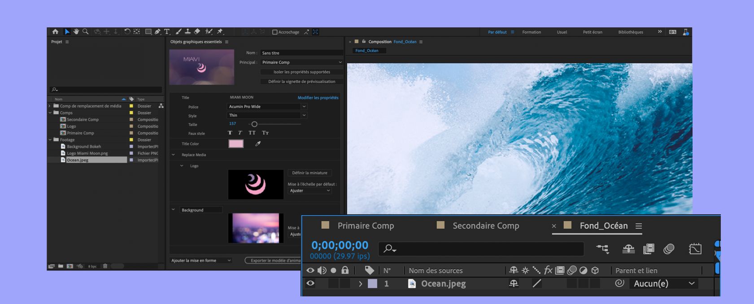Screen dimensions: 754x304
Task: Click Modifier les propriétés link
Action: click(318, 98)
